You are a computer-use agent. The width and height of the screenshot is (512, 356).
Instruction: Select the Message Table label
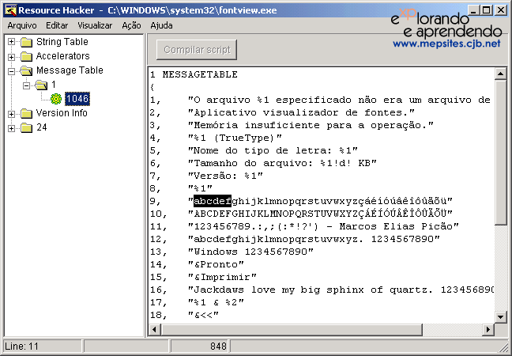[x=70, y=70]
